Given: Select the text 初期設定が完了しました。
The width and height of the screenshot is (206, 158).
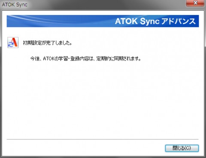Looking at the screenshot, I should pyautogui.click(x=47, y=43).
